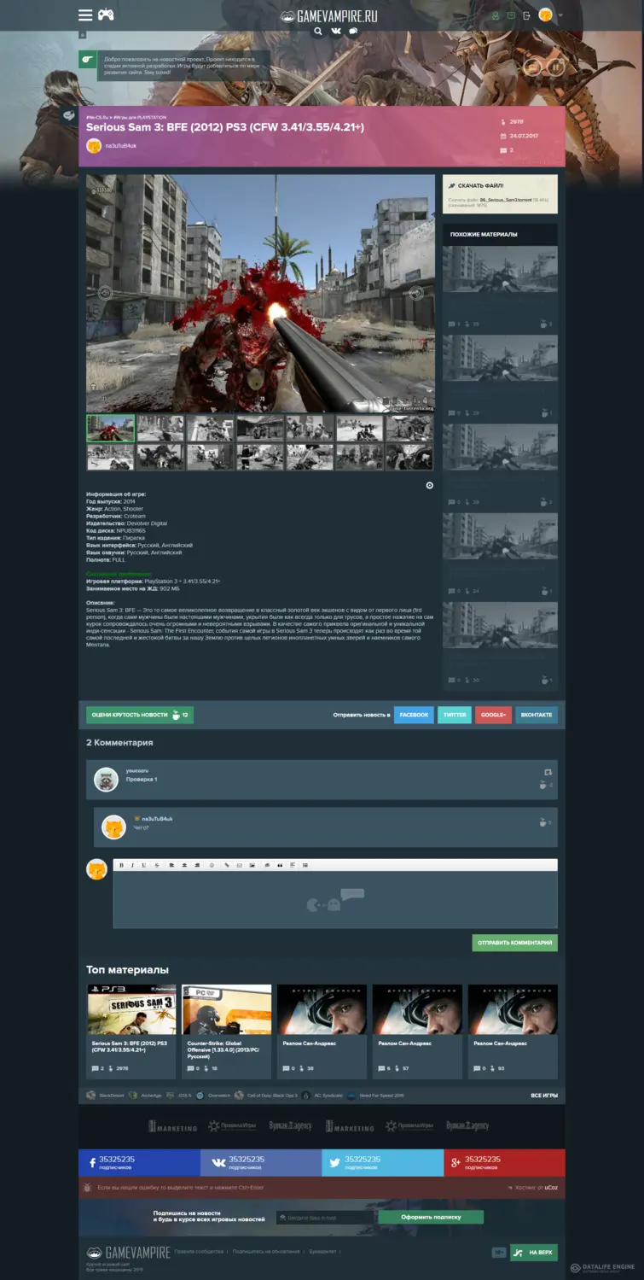Pause the header background slideshow

(x=555, y=66)
